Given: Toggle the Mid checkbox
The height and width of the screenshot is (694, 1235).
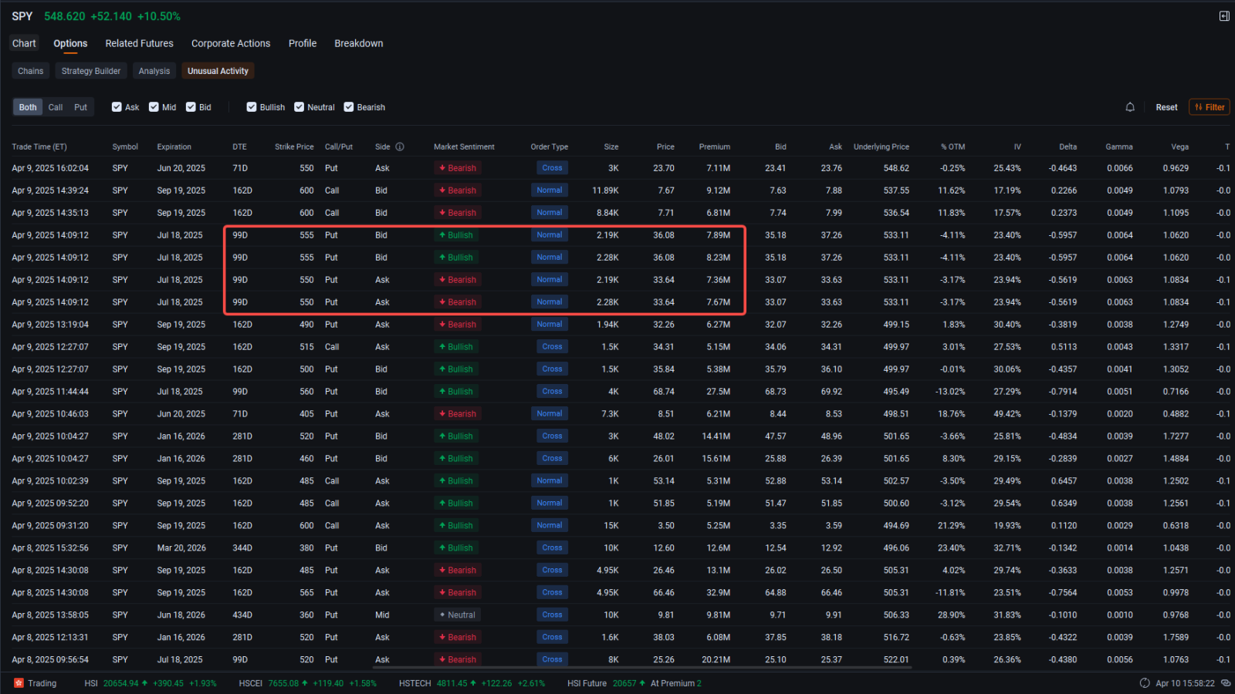Looking at the screenshot, I should tap(154, 107).
